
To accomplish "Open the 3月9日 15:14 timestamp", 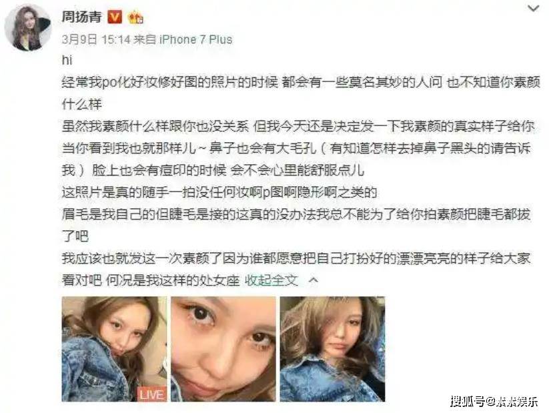I will (96, 39).
